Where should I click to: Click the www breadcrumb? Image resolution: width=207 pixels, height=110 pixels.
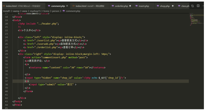25,11
